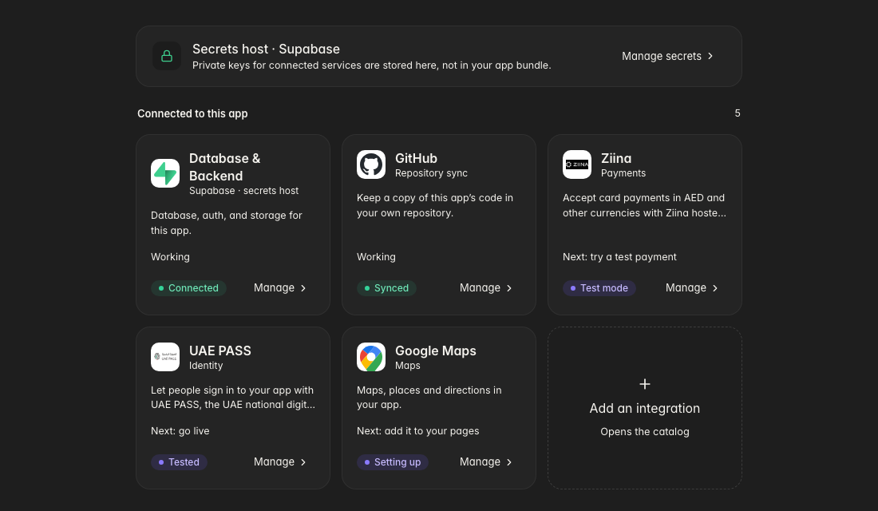The width and height of the screenshot is (878, 511).
Task: Click 'Next: go live' text
Action: (180, 431)
